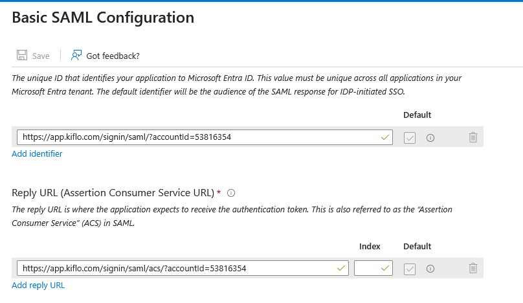Click Add identifier link
Screen dimensions: 523x303
[37, 154]
